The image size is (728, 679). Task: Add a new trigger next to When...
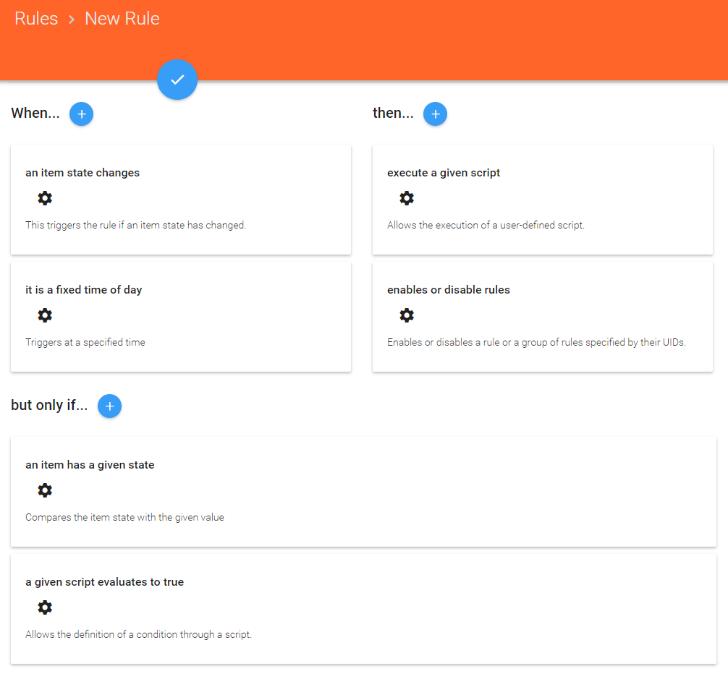pyautogui.click(x=81, y=114)
